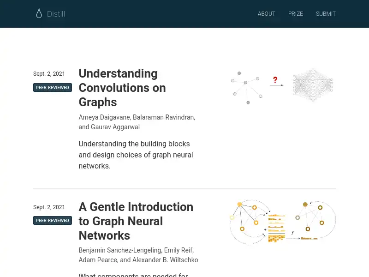Navigate to the PRIZE section
Viewport: 369px width, 277px height.
click(296, 14)
